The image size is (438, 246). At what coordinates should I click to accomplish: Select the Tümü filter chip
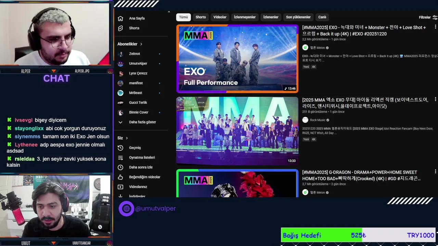point(183,17)
